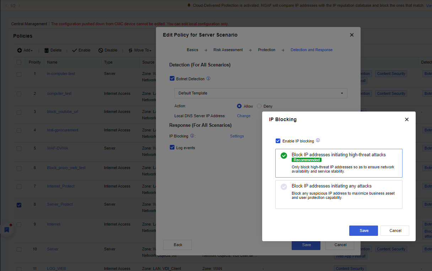Go to the Risk Assessment step

coord(228,50)
